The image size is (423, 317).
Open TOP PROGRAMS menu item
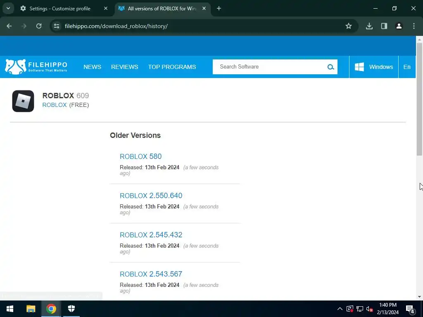pyautogui.click(x=172, y=67)
